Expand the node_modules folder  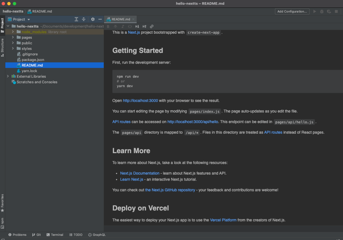pyautogui.click(x=13, y=32)
